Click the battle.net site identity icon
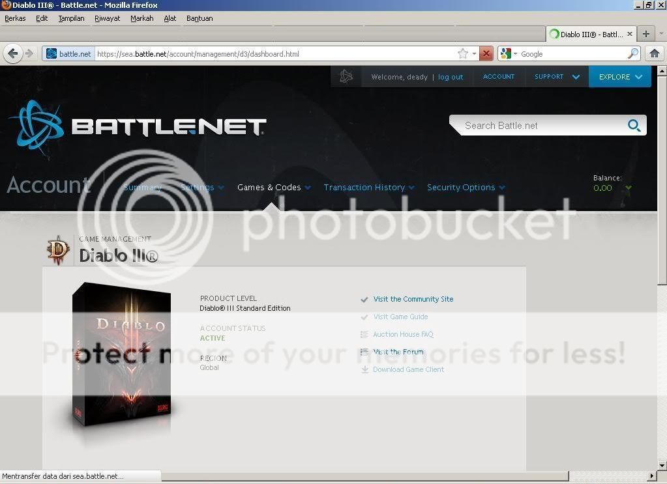Viewport: 667px width, 484px height. (52, 54)
